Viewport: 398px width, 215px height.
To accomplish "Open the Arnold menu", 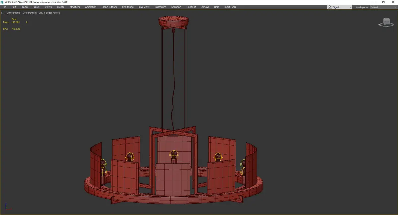I will [205, 7].
